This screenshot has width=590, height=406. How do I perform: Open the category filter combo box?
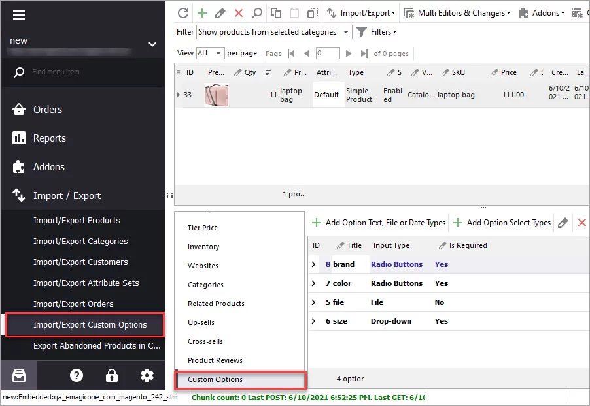click(x=274, y=32)
